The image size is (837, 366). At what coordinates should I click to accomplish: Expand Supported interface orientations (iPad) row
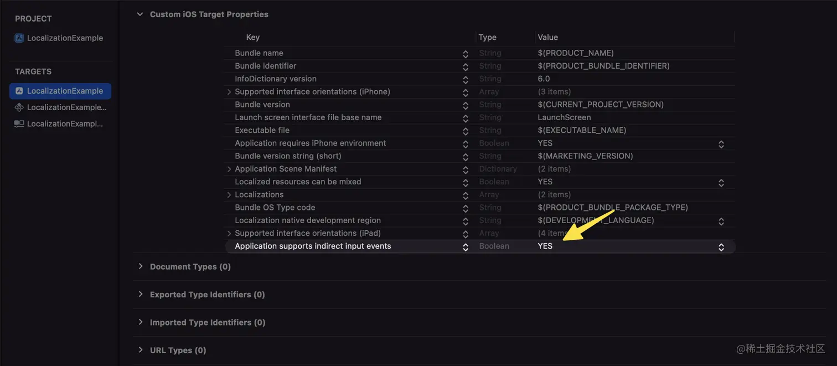tap(229, 233)
